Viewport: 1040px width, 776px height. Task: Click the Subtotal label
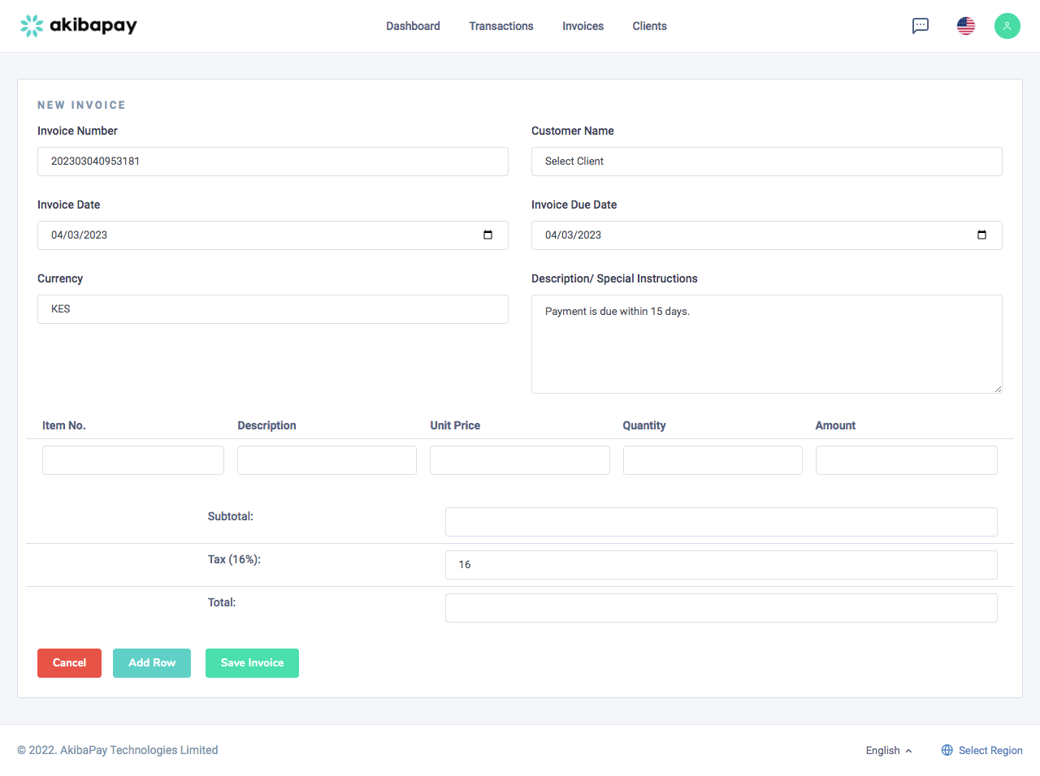pos(231,516)
